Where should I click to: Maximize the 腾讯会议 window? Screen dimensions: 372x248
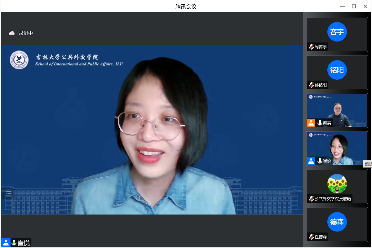(x=354, y=6)
